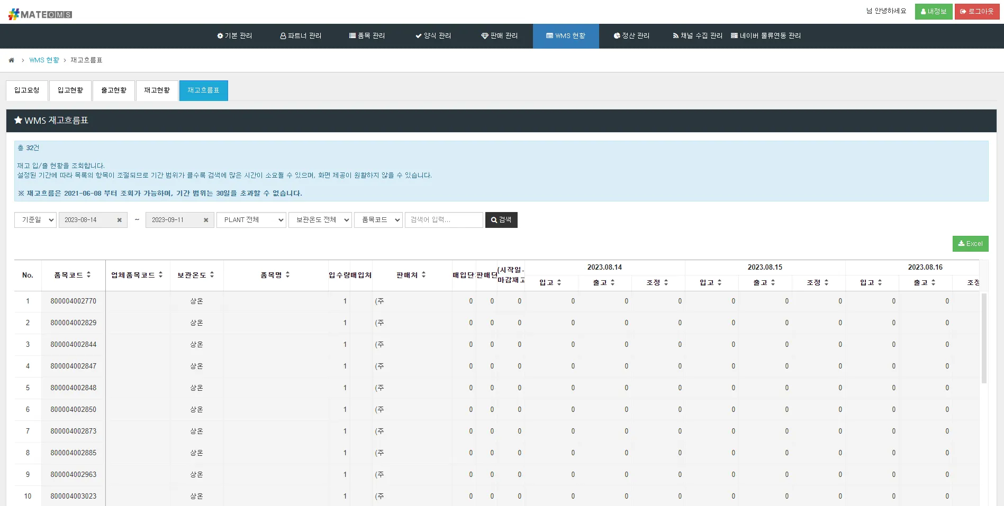Download table with Excel button

970,244
